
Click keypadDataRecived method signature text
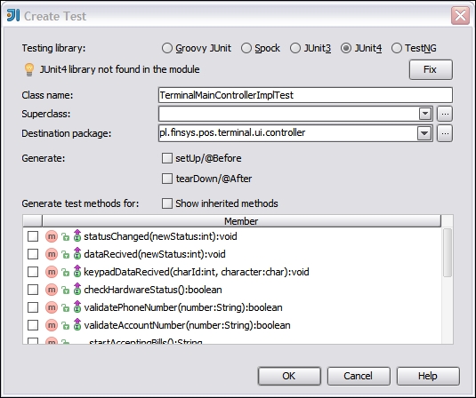point(197,272)
